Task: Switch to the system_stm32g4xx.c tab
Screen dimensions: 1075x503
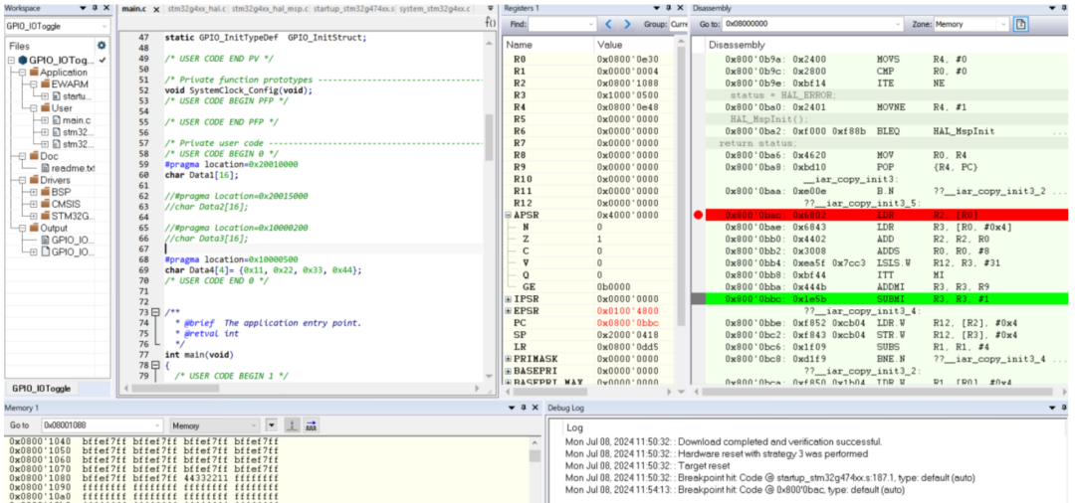Action: (434, 9)
